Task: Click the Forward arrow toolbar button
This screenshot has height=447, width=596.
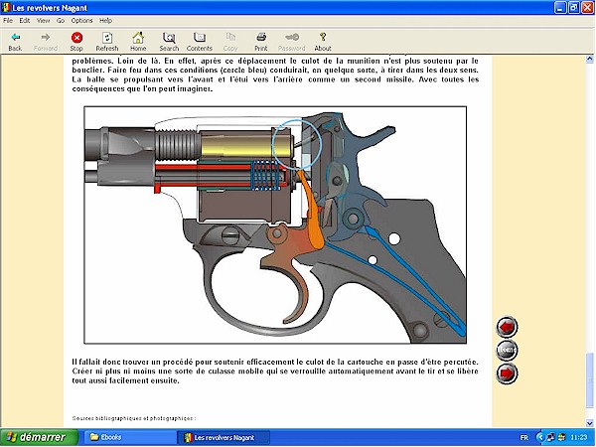Action: (x=46, y=42)
